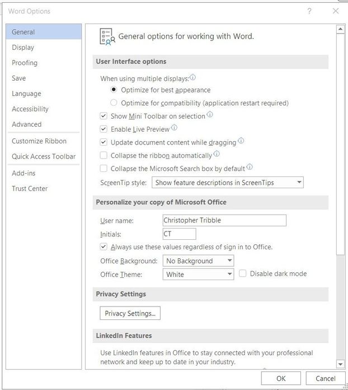Viewport: 348px width, 390px height.
Task: Click the Cancel button
Action: [326, 378]
